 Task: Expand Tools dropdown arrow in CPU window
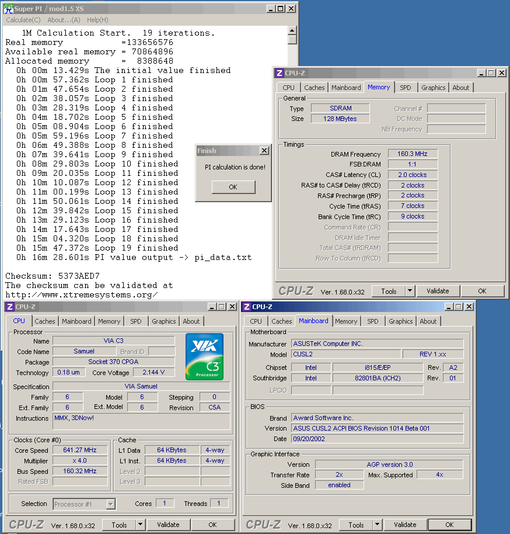(x=140, y=525)
